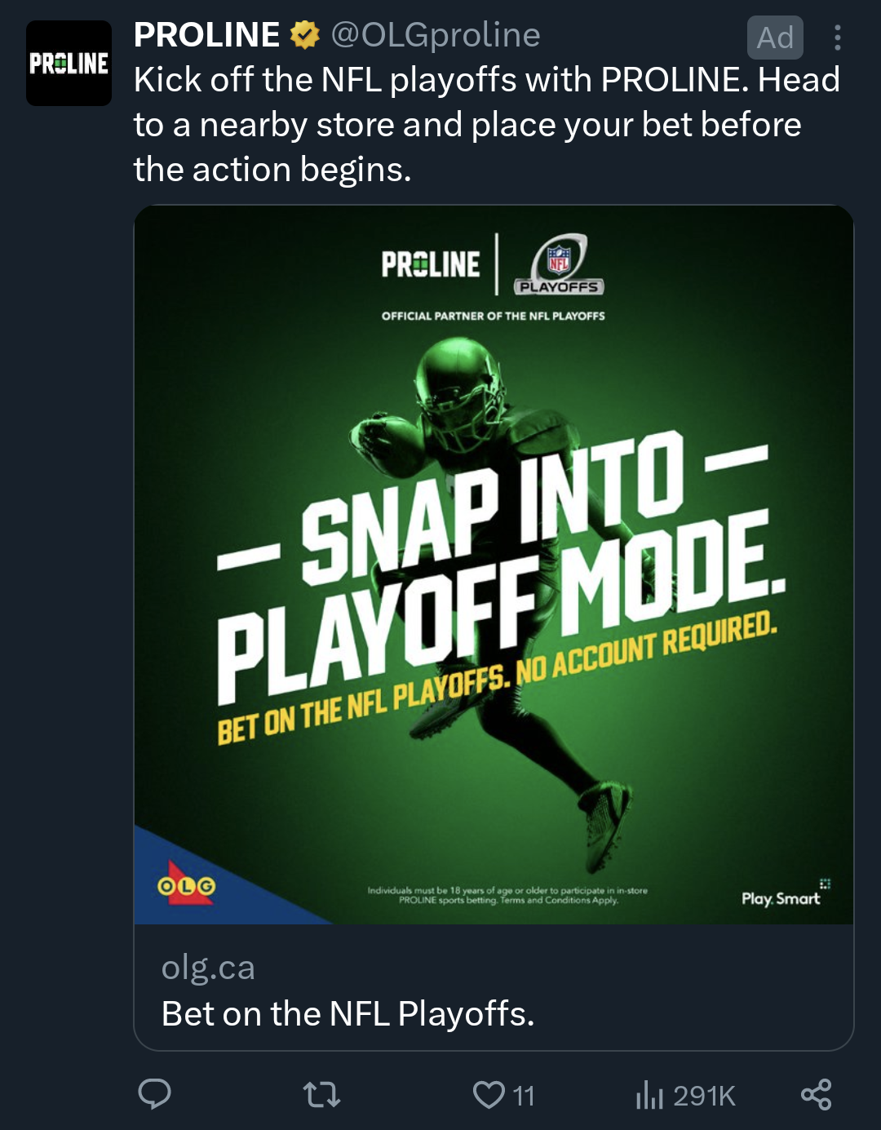The height and width of the screenshot is (1130, 881).
Task: Open the Snap Into Playoff Mode ad image
Action: [x=494, y=565]
